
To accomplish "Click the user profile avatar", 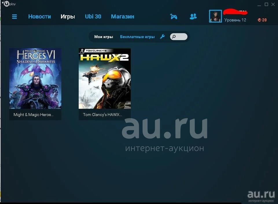I will coord(216,16).
